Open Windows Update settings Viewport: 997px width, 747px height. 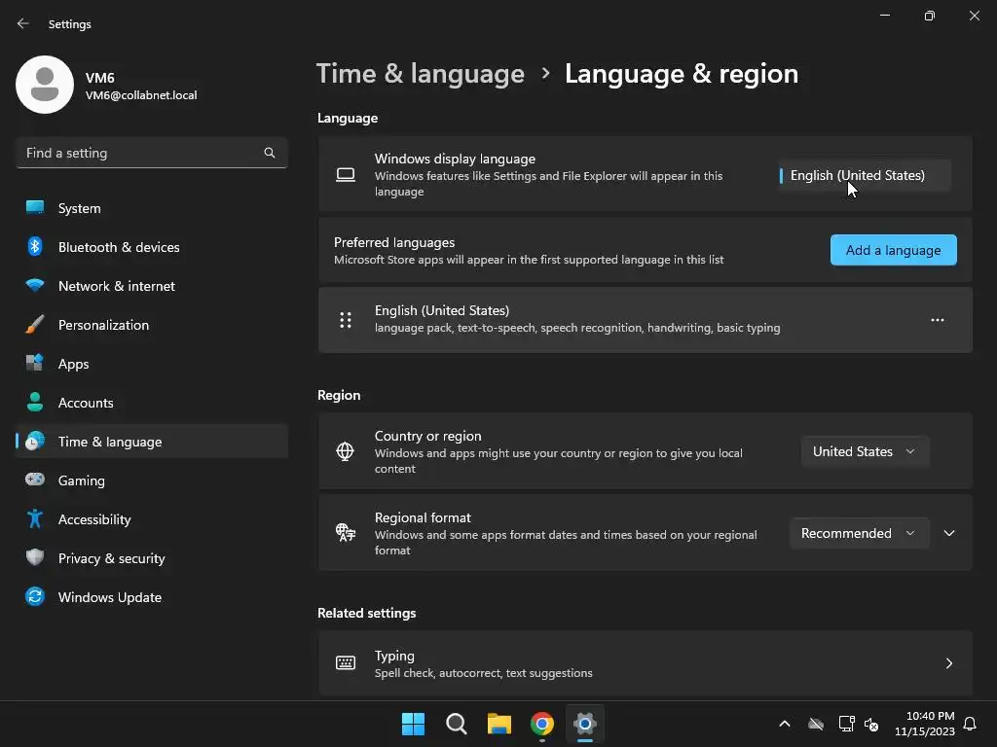151,597
